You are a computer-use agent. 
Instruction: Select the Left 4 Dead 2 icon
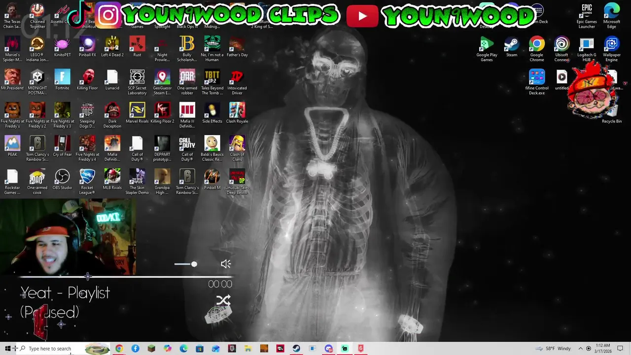coord(112,46)
